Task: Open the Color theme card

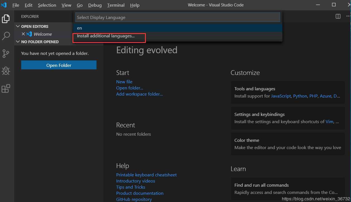Action: (288, 144)
